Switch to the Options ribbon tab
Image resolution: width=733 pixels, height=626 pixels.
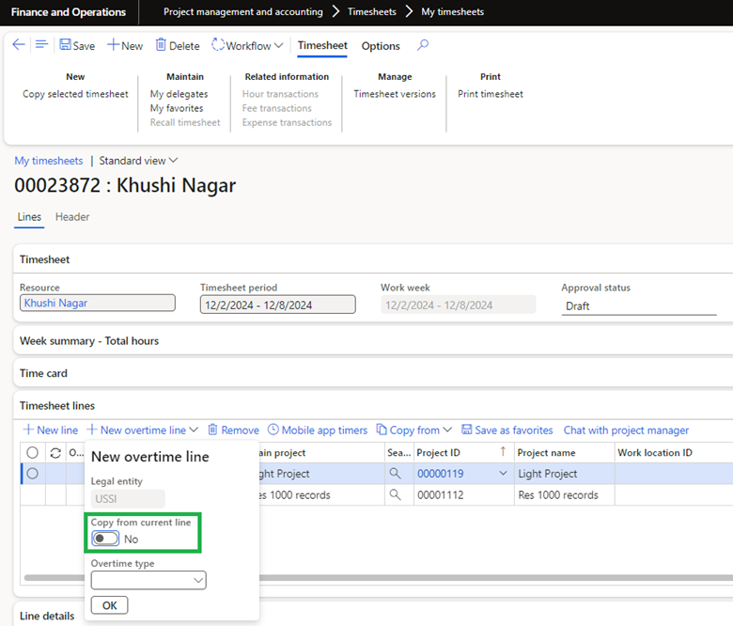tap(381, 45)
